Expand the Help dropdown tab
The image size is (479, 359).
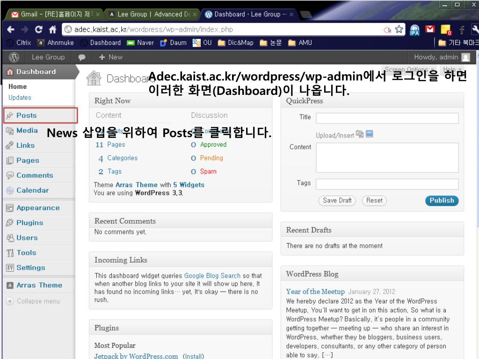(452, 69)
